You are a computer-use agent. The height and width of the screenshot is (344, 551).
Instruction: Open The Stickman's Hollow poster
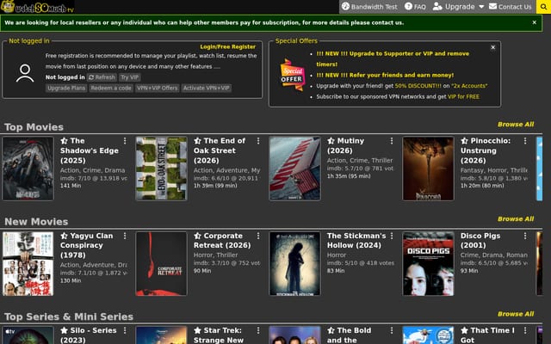click(x=294, y=264)
